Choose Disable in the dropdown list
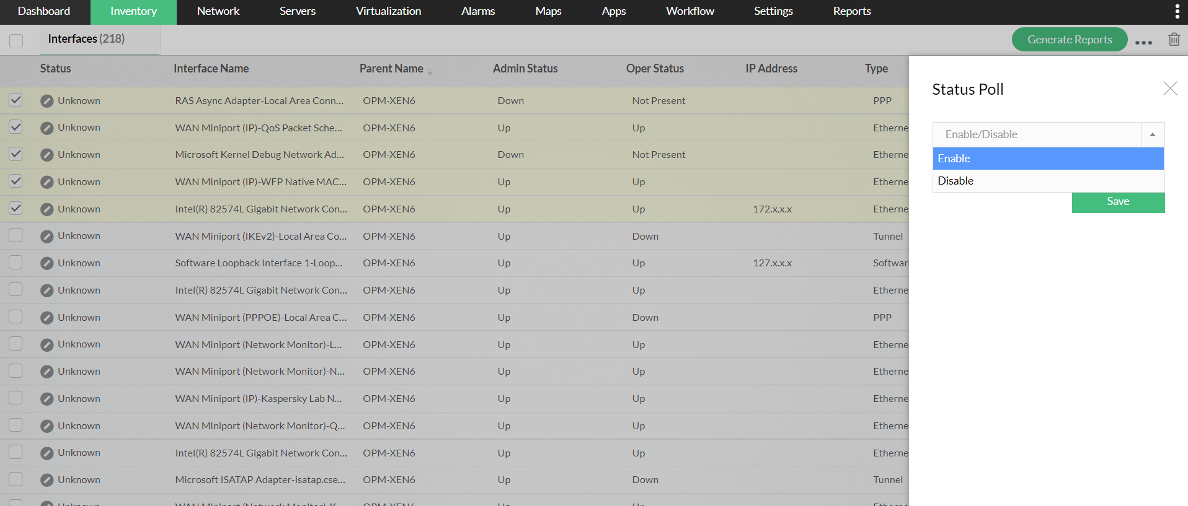Viewport: 1188px width, 506px height. pos(1048,181)
